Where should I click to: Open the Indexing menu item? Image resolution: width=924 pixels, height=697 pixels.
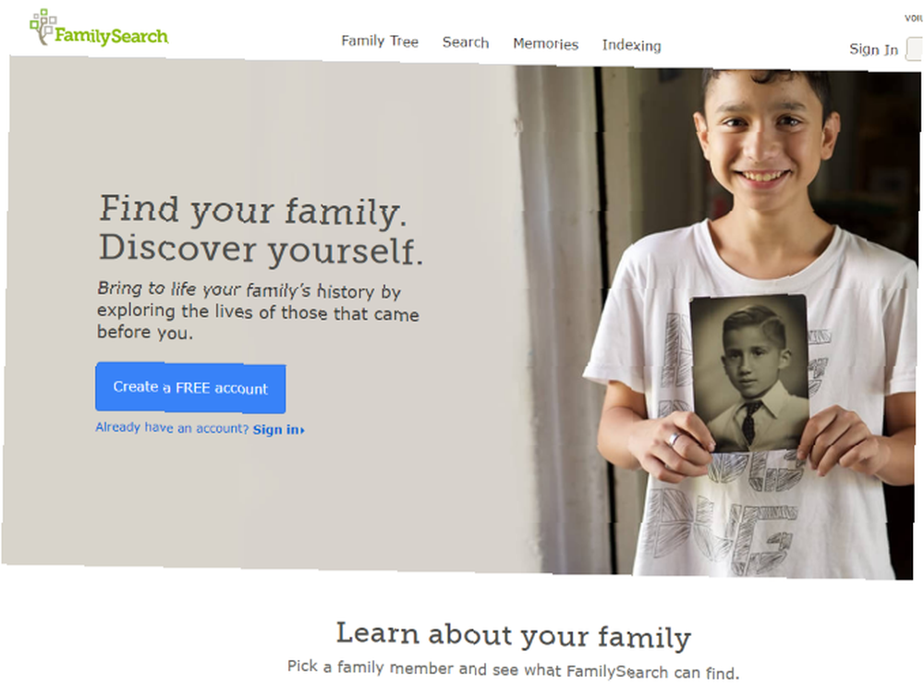pyautogui.click(x=632, y=46)
